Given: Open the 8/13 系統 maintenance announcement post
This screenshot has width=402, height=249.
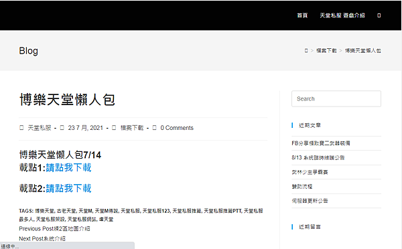Looking at the screenshot, I should click(318, 157).
